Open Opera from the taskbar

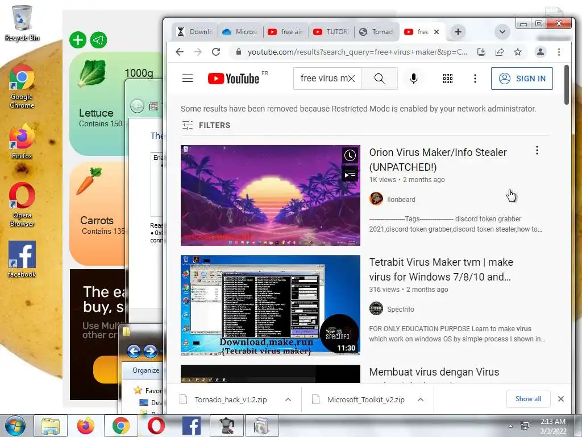(156, 426)
